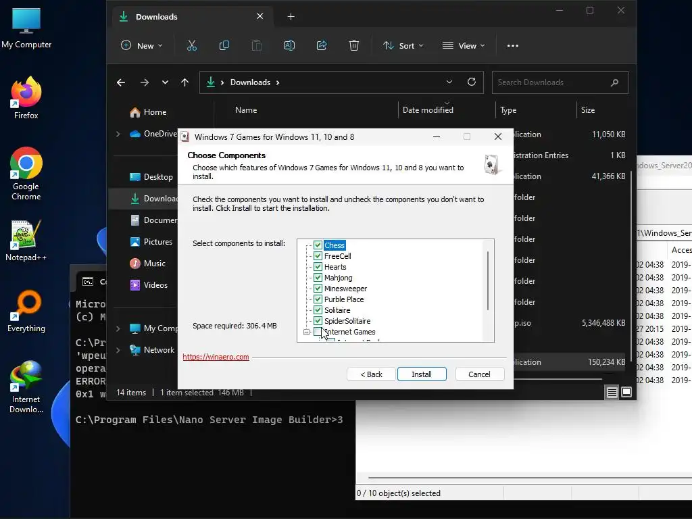Sort by Size column header

point(587,110)
